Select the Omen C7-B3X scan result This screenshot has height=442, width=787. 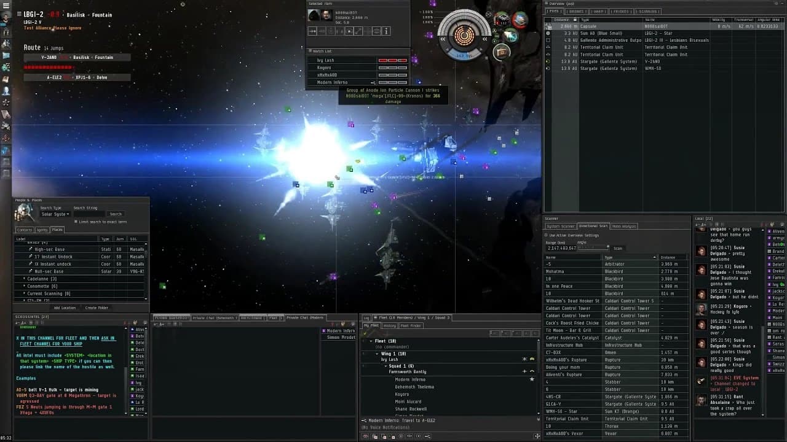click(617, 352)
